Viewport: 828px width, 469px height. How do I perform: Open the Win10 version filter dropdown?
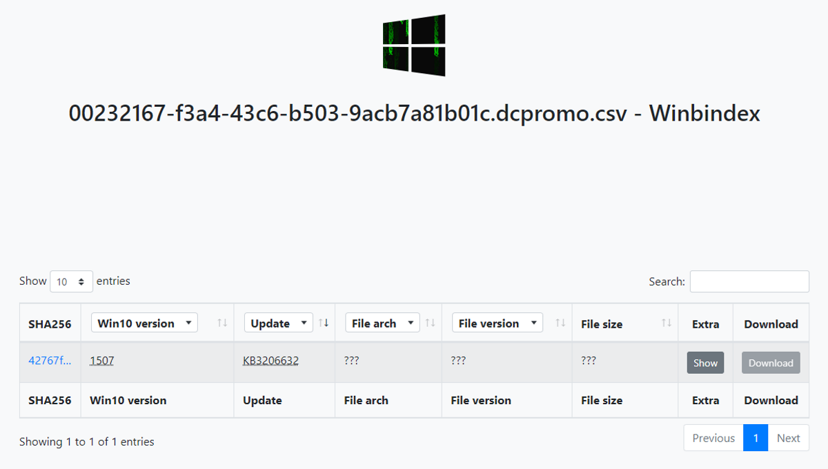[144, 323]
